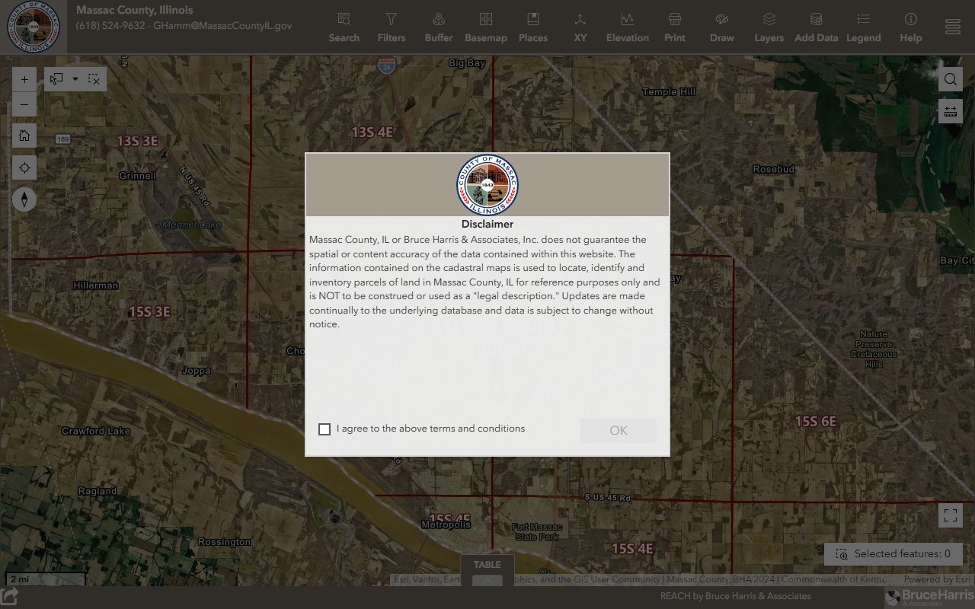The image size is (975, 609).
Task: Return to the default home extent
Action: pos(24,136)
